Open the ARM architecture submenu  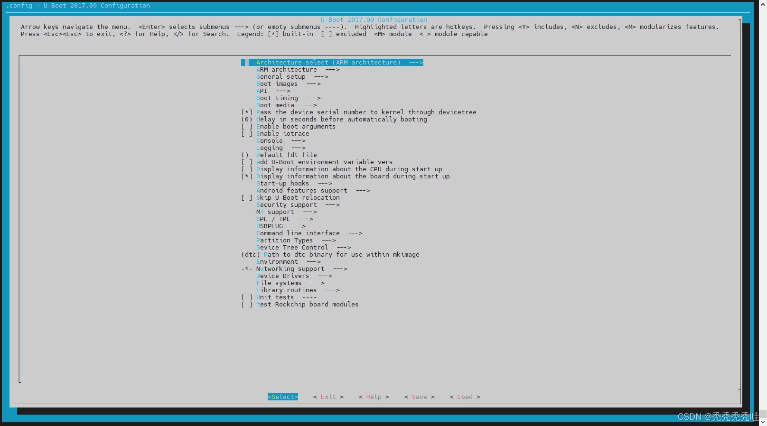pyautogui.click(x=298, y=70)
